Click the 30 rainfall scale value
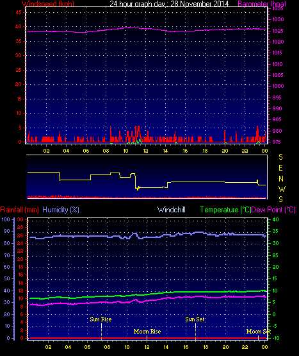The image size is (299, 356). tap(20, 219)
